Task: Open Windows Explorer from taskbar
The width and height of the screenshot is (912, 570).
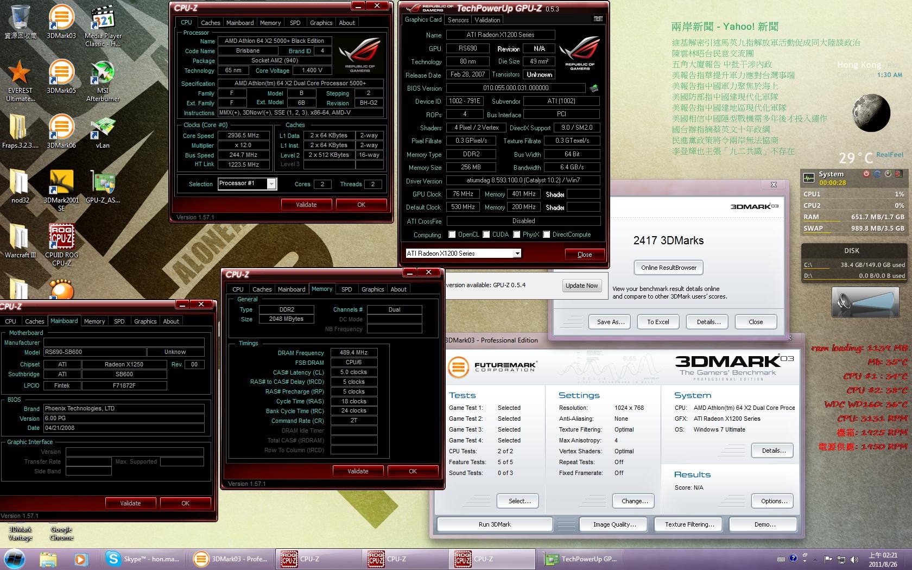Action: tap(48, 559)
